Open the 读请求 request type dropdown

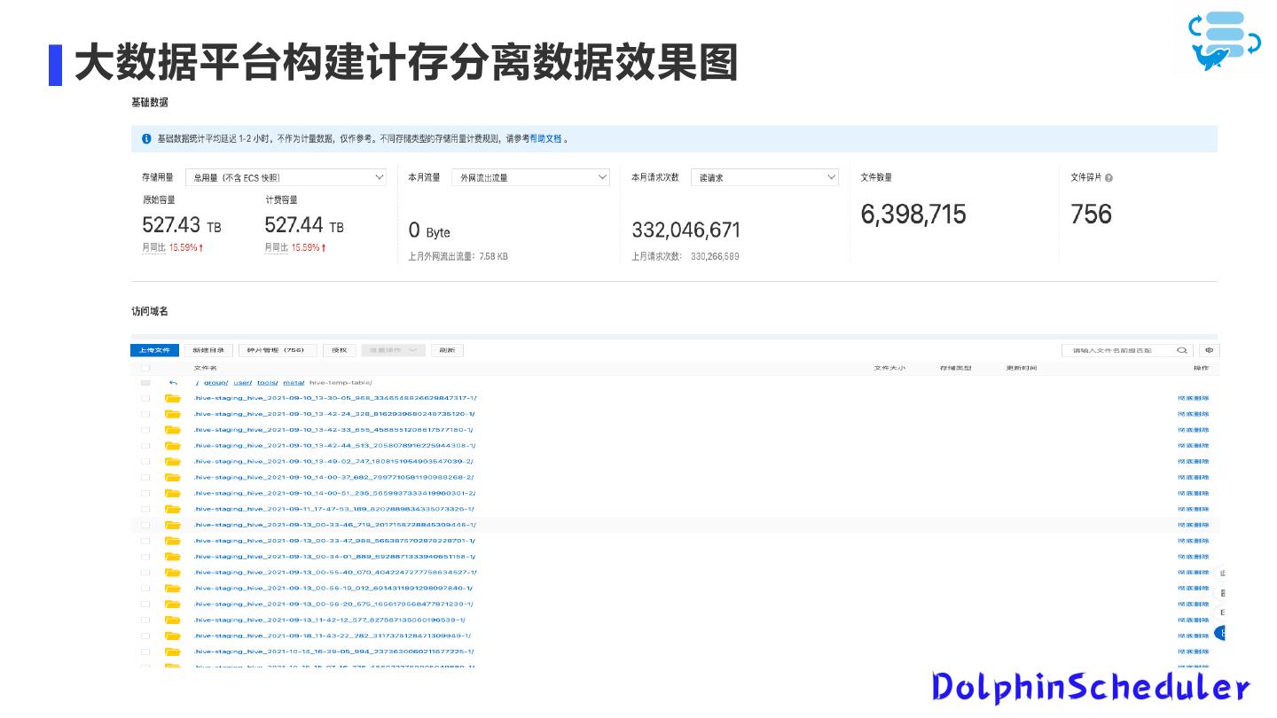[x=764, y=177]
